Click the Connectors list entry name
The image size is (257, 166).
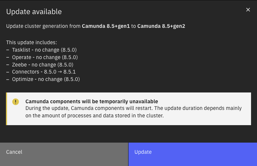tap(25, 72)
